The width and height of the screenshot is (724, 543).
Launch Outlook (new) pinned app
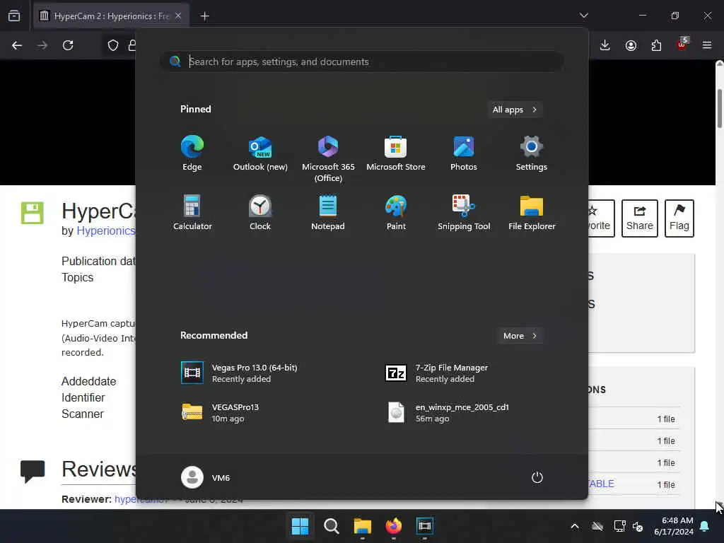tap(260, 153)
